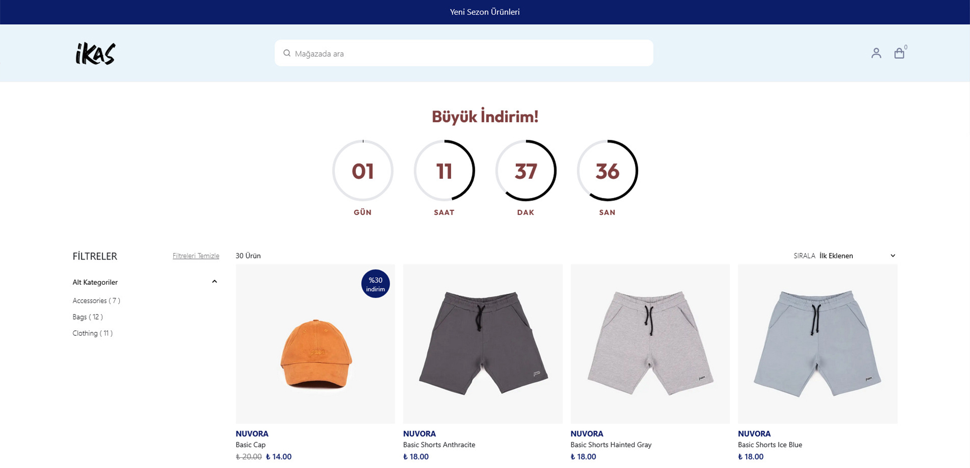970x468 pixels.
Task: Click the Basic Cap product title
Action: (x=251, y=445)
